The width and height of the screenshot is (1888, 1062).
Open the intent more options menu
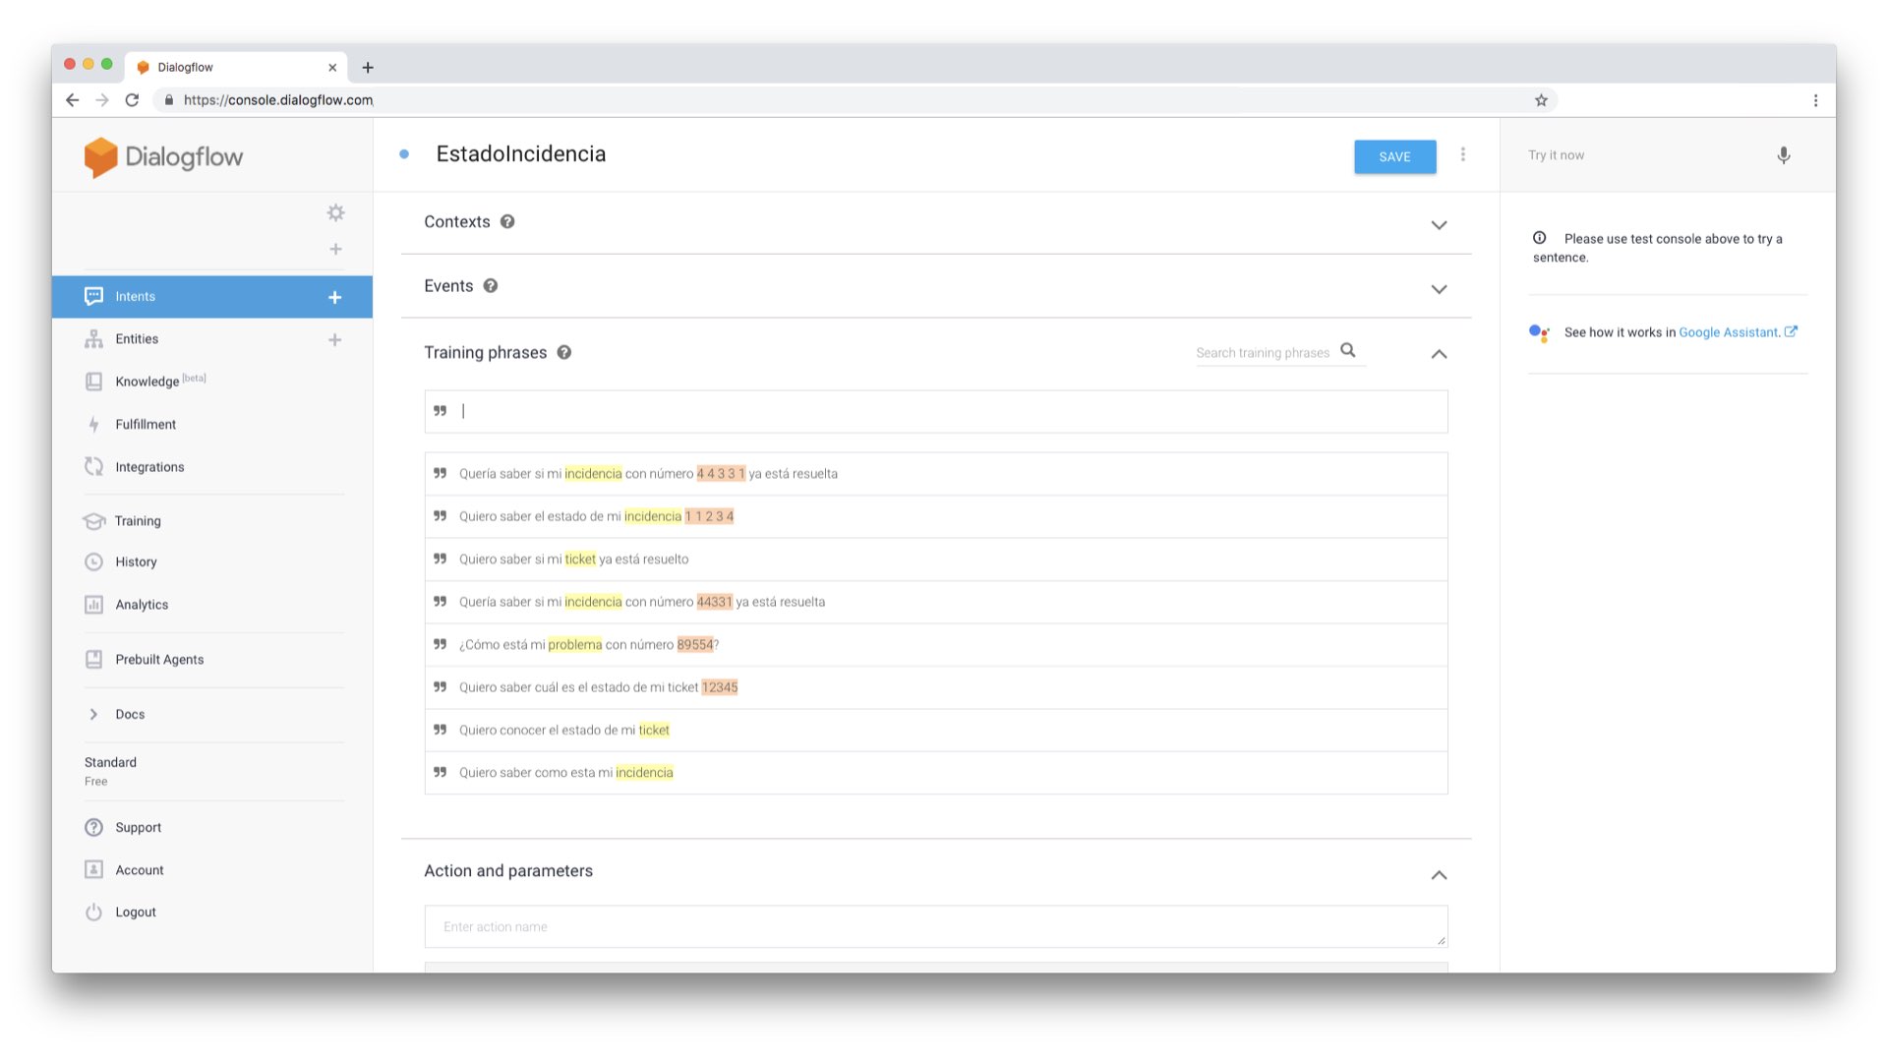click(x=1463, y=155)
